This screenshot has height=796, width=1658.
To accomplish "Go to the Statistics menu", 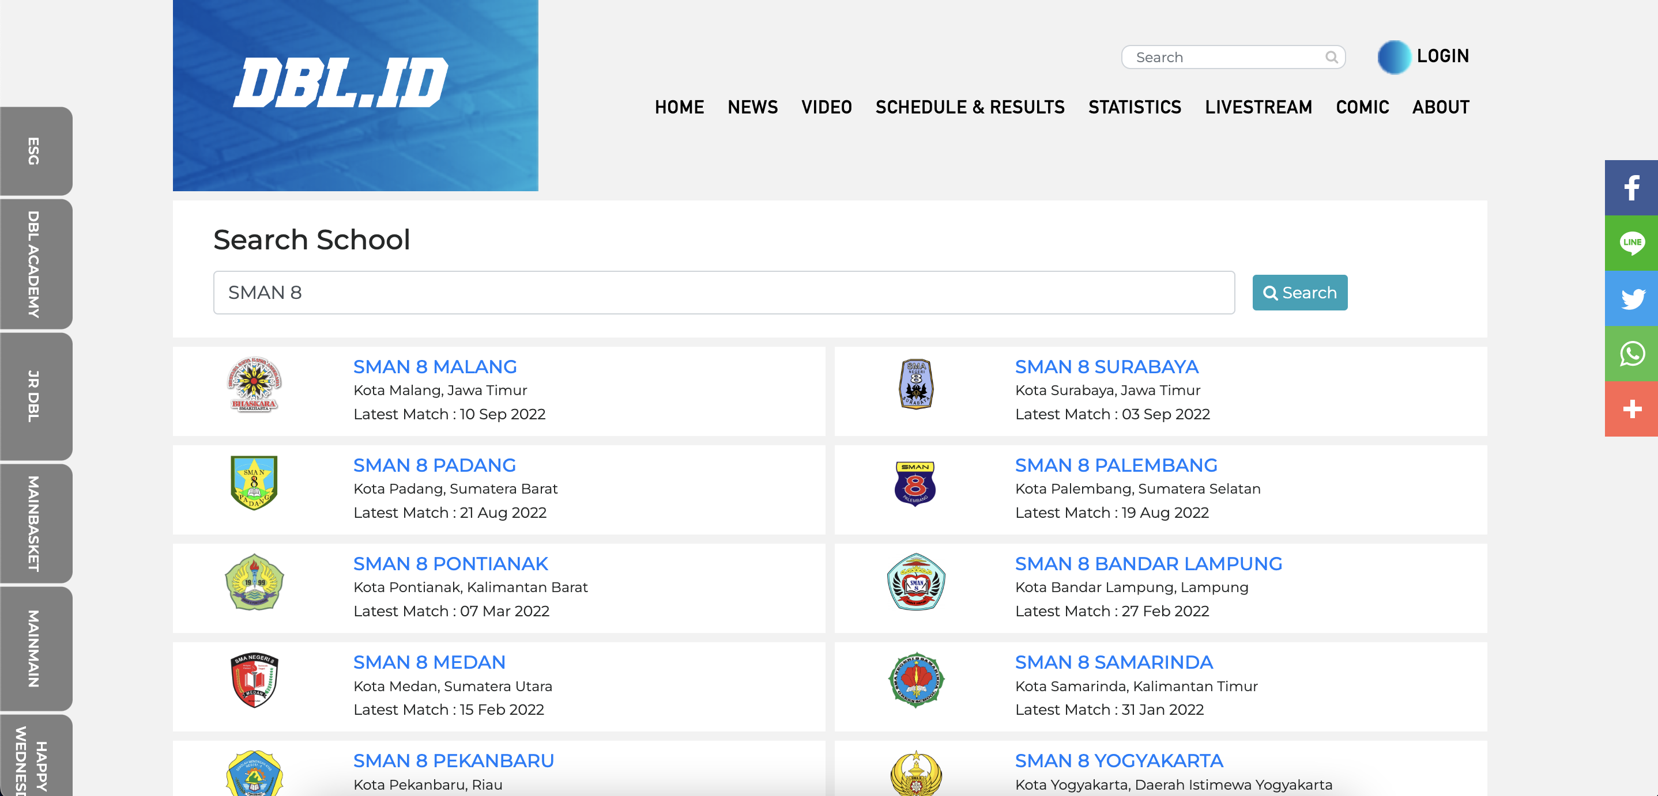I will [x=1134, y=107].
